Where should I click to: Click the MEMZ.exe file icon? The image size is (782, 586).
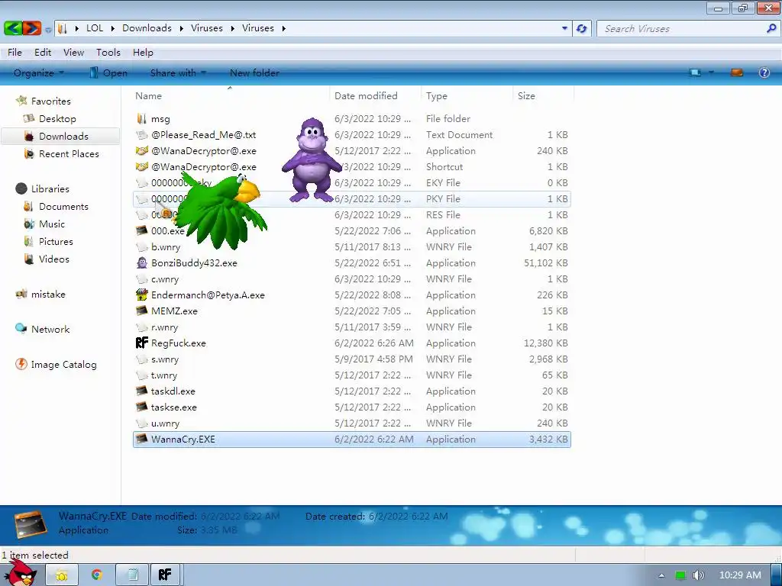click(x=141, y=311)
